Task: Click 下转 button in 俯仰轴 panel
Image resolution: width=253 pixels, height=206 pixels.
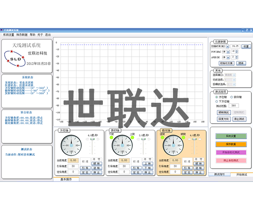Action: (x=148, y=168)
